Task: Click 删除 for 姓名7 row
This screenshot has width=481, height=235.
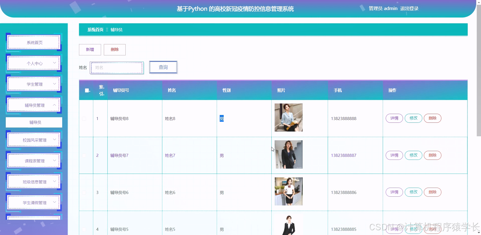Action: 433,155
